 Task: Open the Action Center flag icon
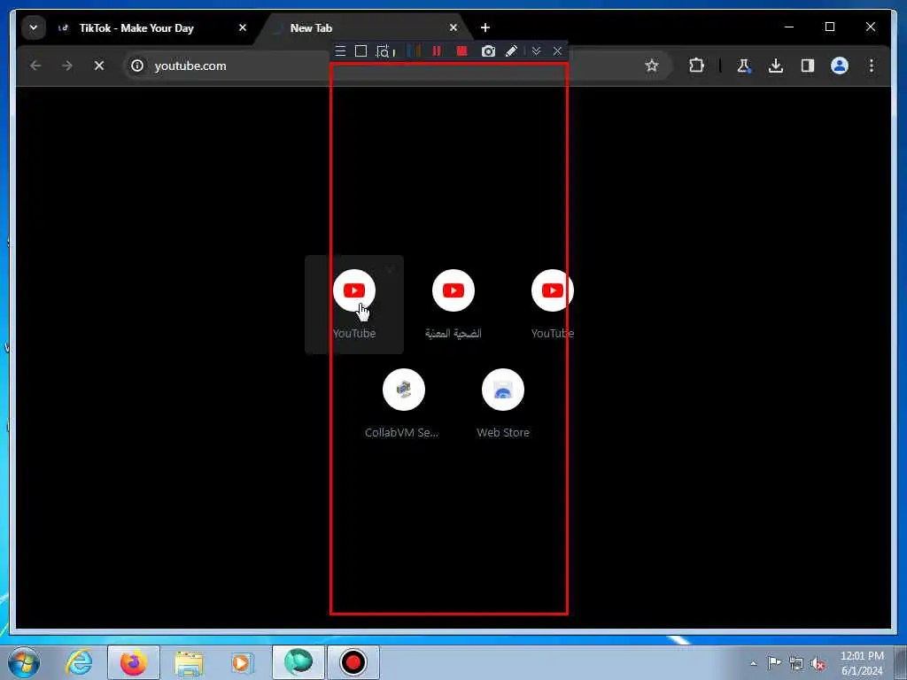774,662
